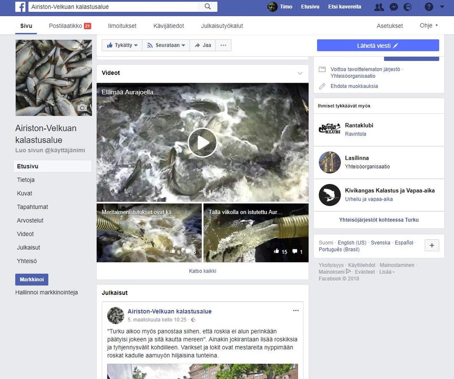This screenshot has height=379, width=454.
Task: Click the Markkinoi button
Action: [x=32, y=279]
